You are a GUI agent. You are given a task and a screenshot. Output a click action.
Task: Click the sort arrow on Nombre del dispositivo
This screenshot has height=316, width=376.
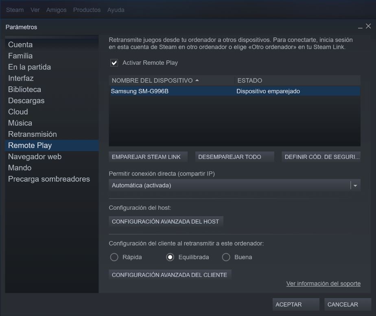197,81
